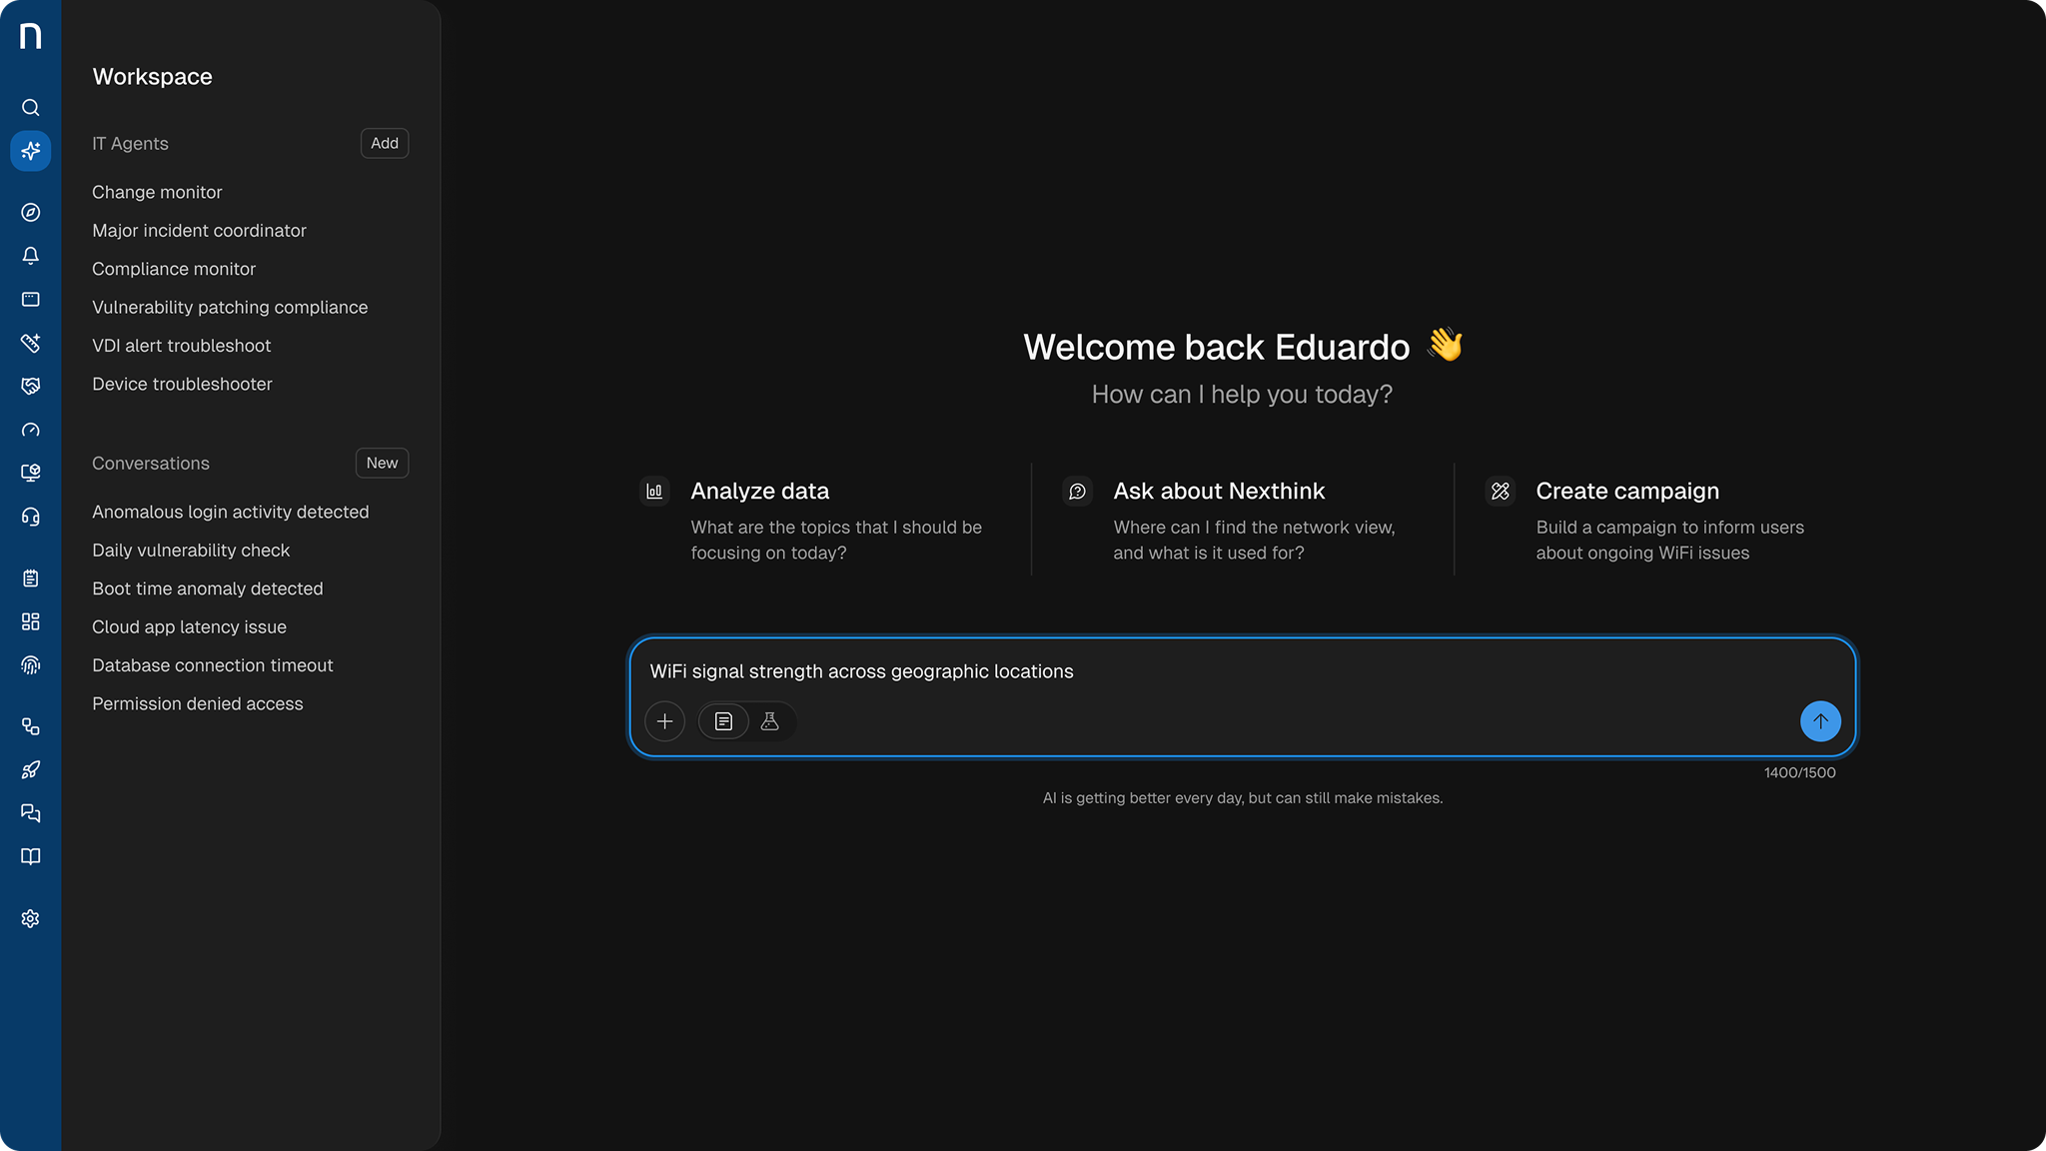Toggle the flask experiment icon in prompt

click(x=770, y=721)
